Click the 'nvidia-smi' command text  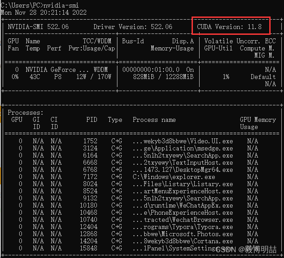(x=61, y=5)
